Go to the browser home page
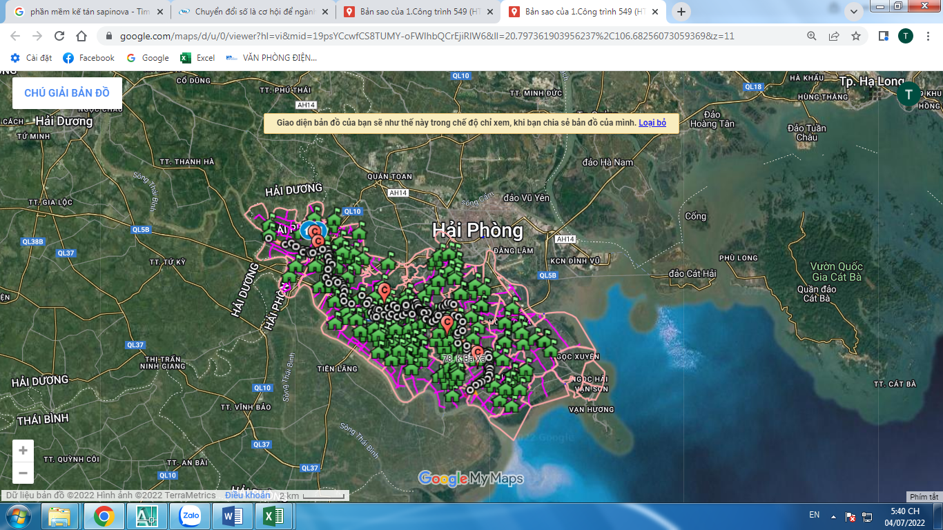The width and height of the screenshot is (943, 530). (x=81, y=36)
